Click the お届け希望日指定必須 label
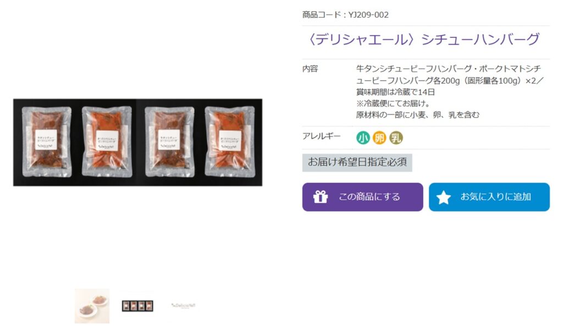563x330 pixels. coord(357,162)
